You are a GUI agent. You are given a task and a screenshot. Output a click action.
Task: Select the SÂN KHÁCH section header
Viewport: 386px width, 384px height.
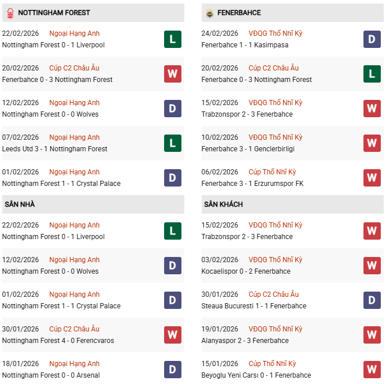[223, 204]
